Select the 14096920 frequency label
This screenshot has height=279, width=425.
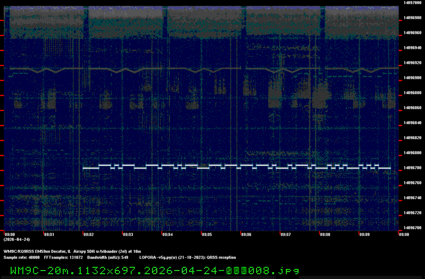click(413, 63)
